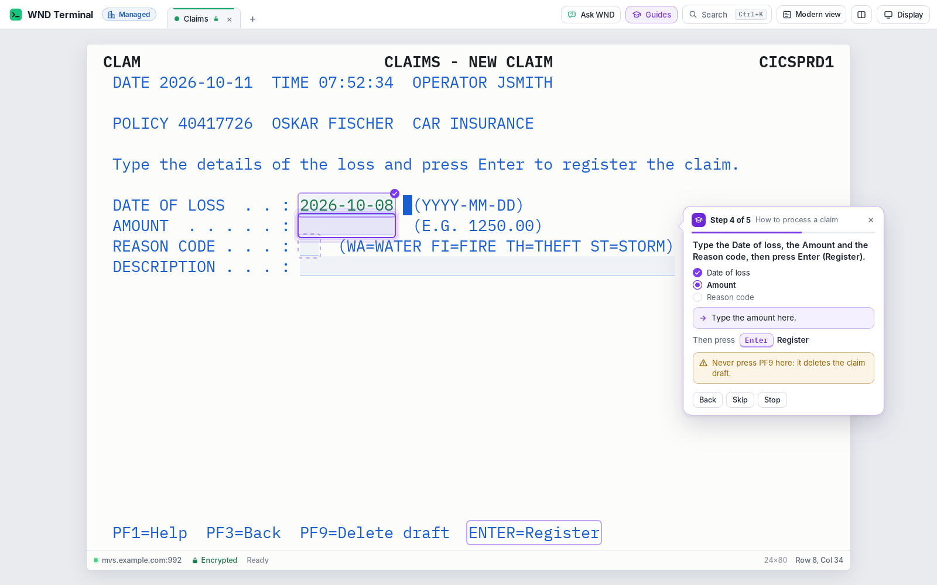Image resolution: width=937 pixels, height=585 pixels.
Task: Click the Enter key chip in guide
Action: [757, 340]
